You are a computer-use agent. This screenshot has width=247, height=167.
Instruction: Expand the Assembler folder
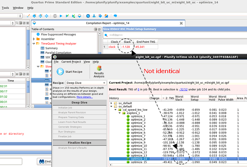(34, 39)
